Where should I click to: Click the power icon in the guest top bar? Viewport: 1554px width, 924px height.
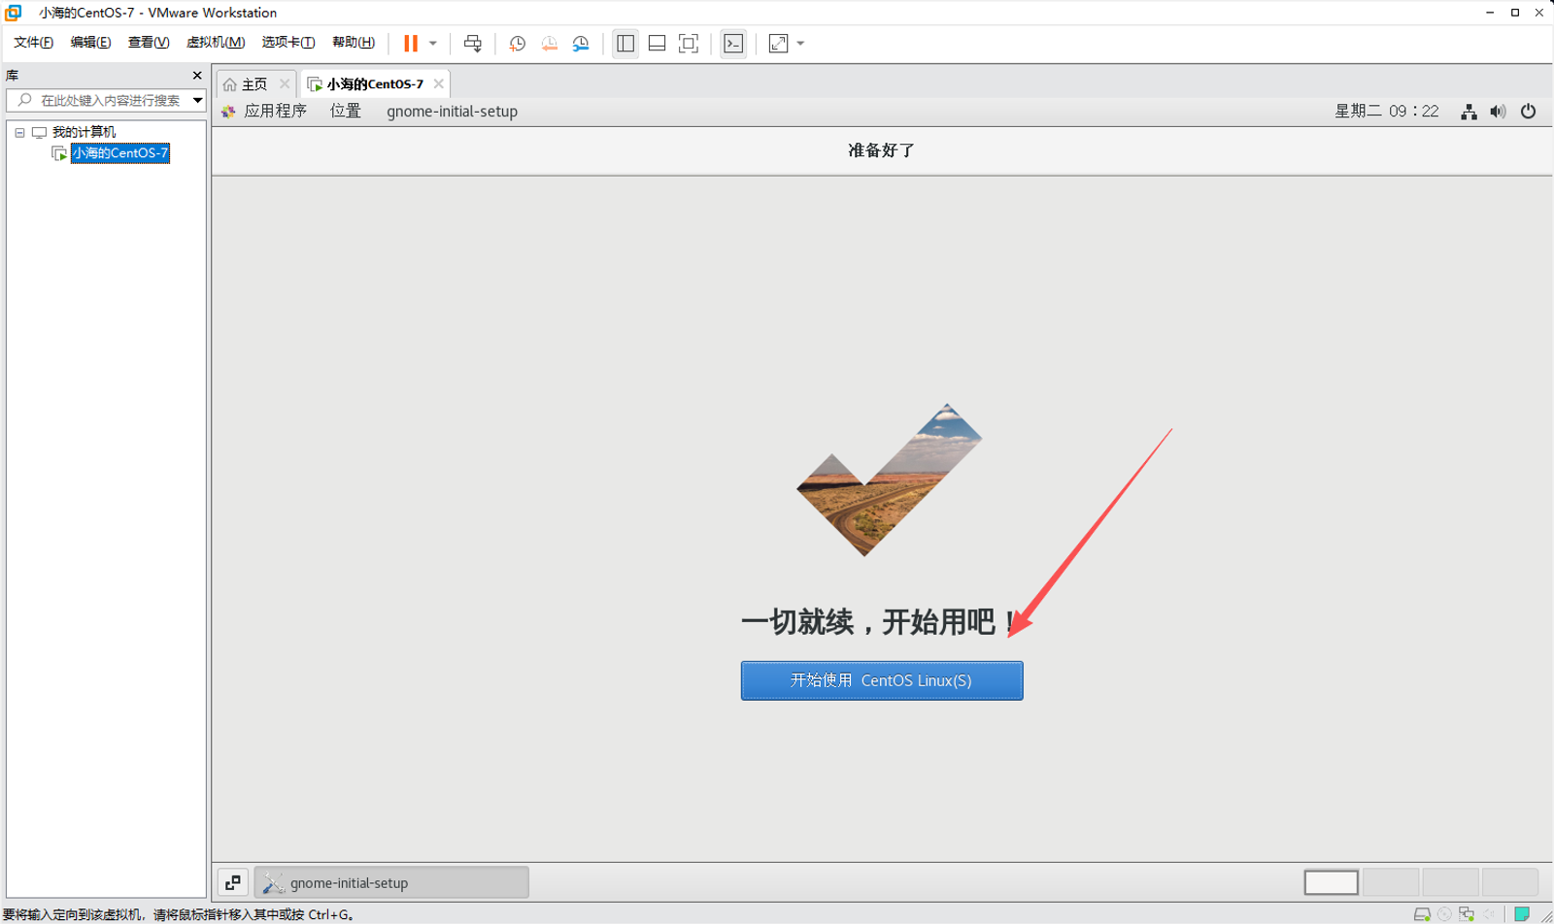pyautogui.click(x=1528, y=112)
